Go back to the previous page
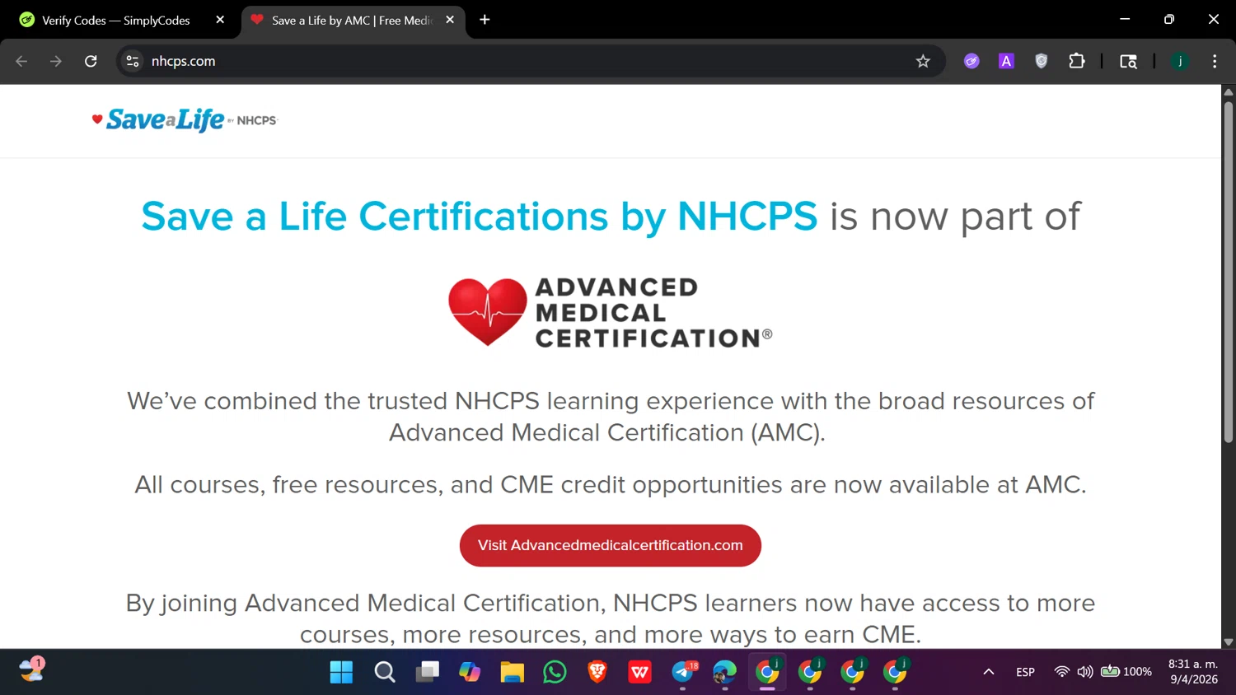 pos(21,61)
